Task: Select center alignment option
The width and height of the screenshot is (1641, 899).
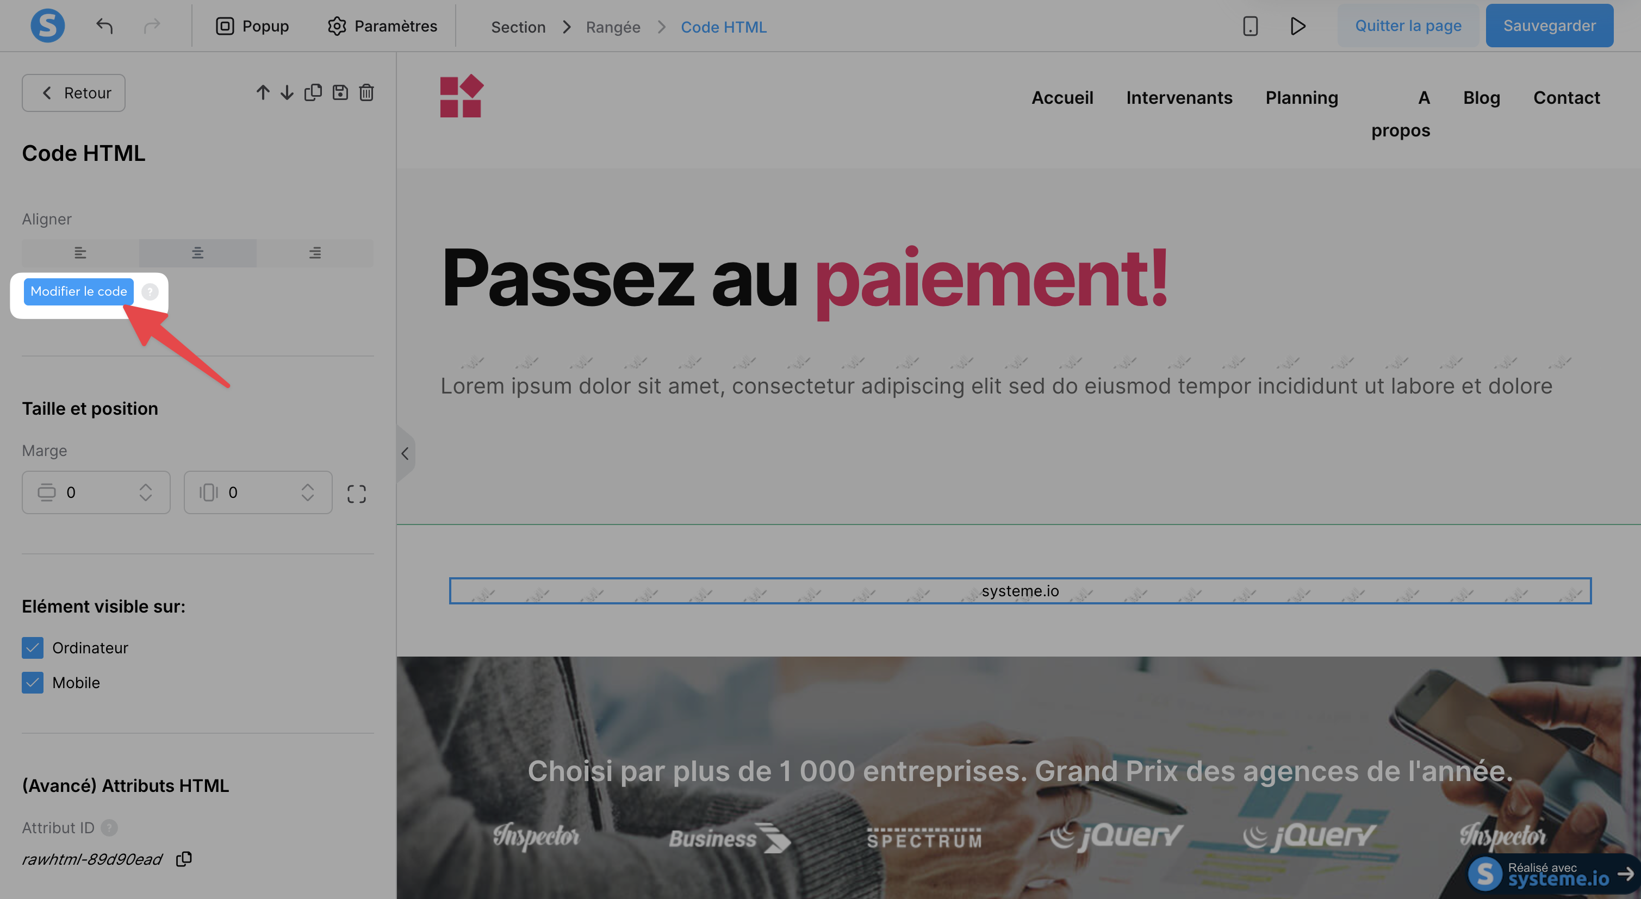Action: (x=197, y=253)
